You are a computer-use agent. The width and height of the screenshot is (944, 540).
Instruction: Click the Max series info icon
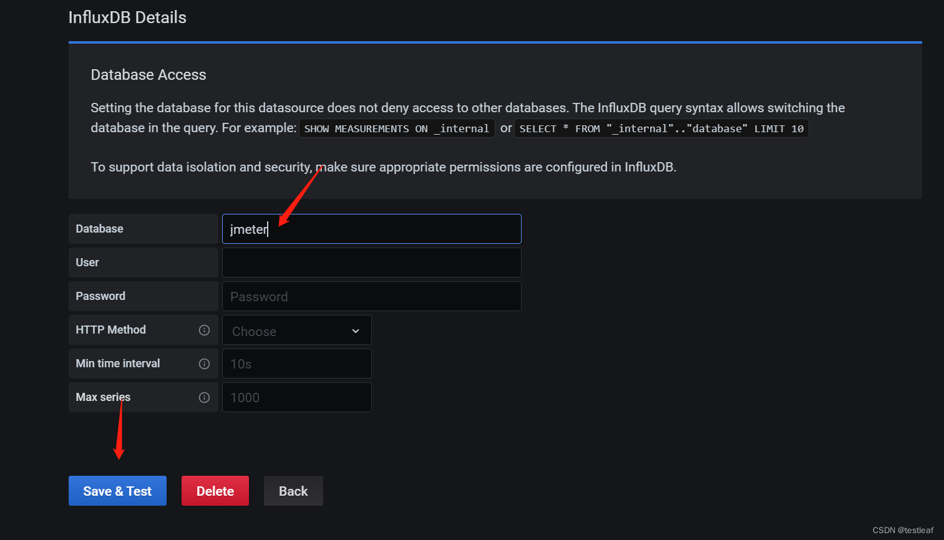coord(204,397)
